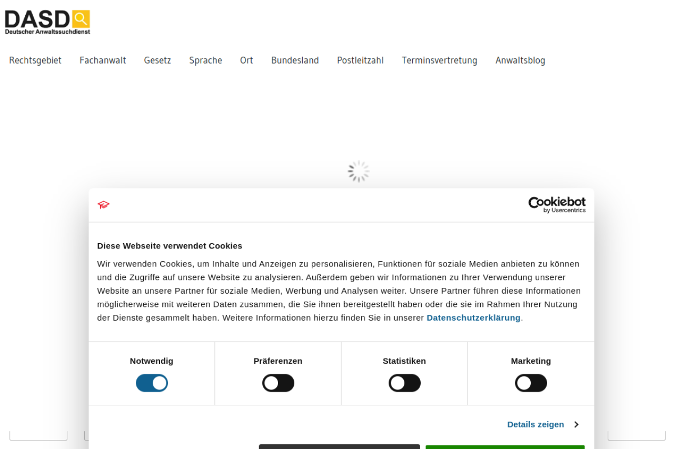Click the loading spinner on the page
Viewport: 674px width, 449px height.
[x=359, y=172]
